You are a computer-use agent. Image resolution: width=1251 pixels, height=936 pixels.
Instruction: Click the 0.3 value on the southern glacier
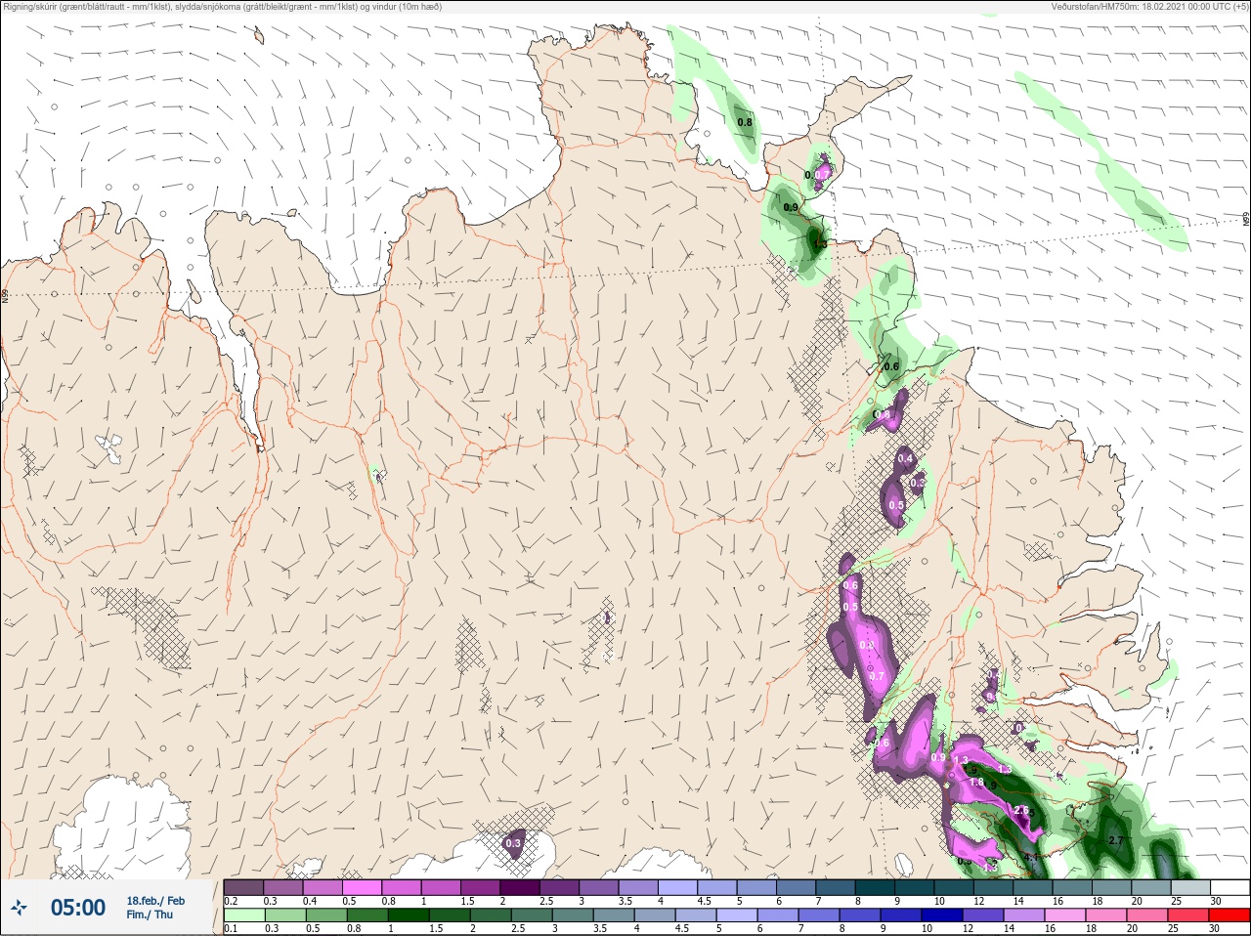tap(513, 843)
